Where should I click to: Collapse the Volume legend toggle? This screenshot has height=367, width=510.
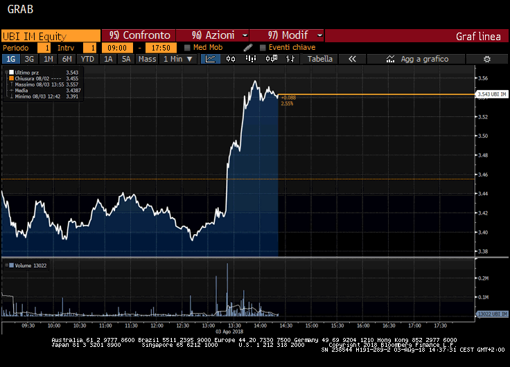[x=6, y=265]
